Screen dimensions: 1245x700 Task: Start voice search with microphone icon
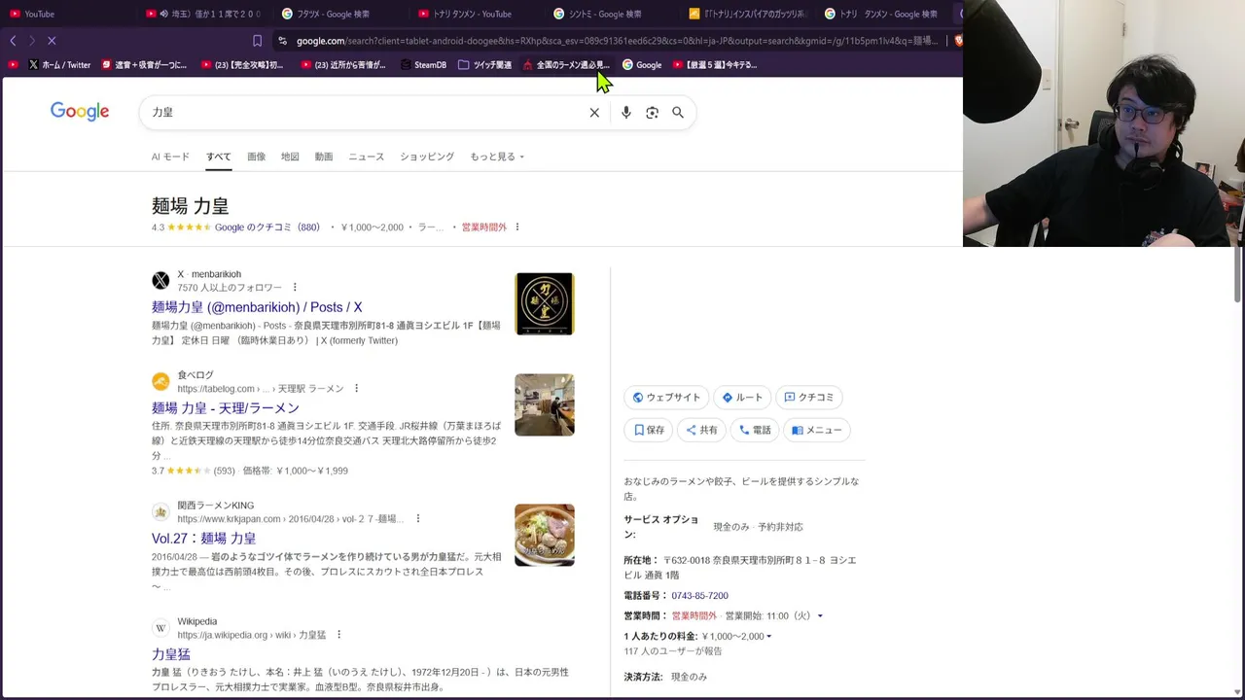click(626, 113)
